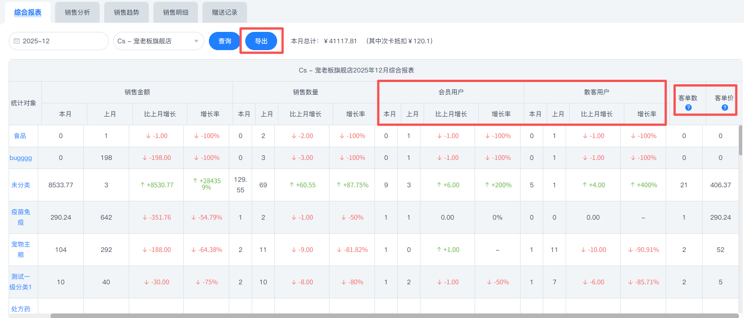The width and height of the screenshot is (744, 318).
Task: Click the 疫苗免疫 category link
Action: point(21,217)
